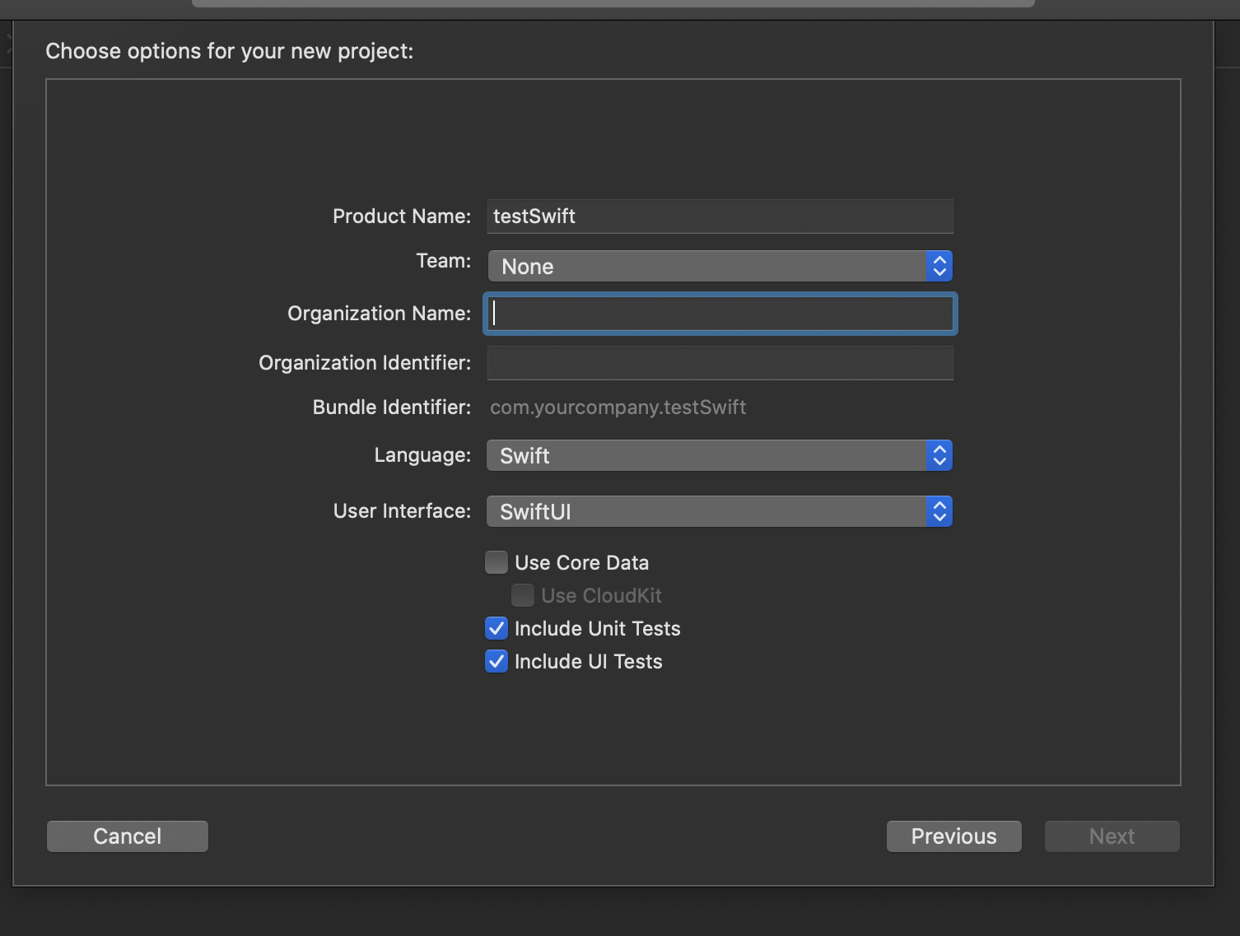Expand the Language menu showing Swift
This screenshot has width=1240, height=936.
pos(706,455)
